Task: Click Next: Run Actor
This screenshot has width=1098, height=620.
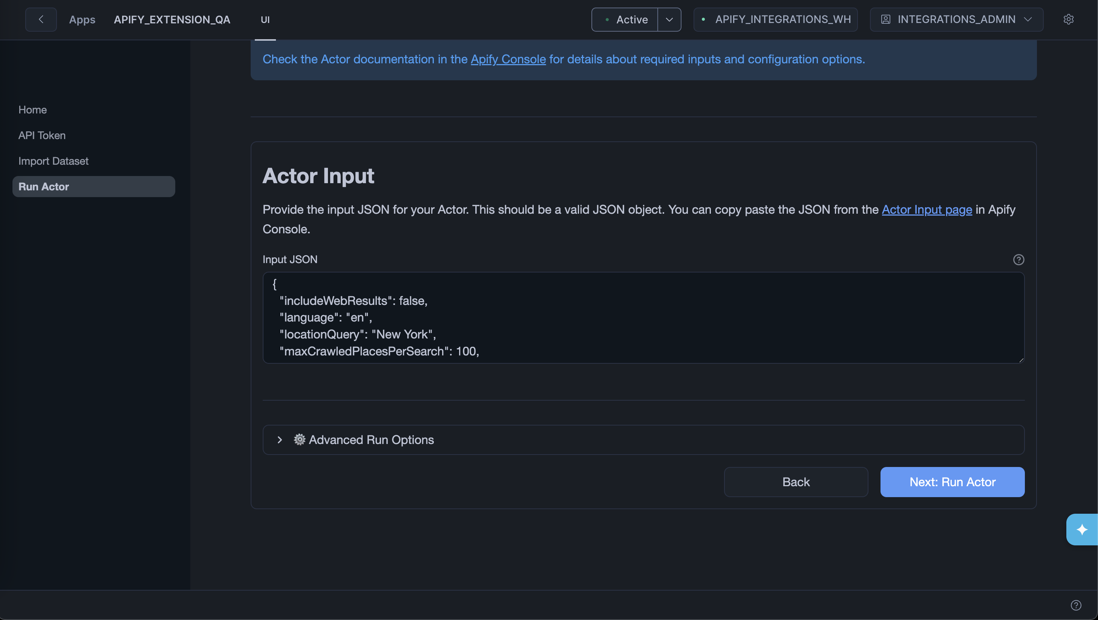Action: (x=952, y=482)
